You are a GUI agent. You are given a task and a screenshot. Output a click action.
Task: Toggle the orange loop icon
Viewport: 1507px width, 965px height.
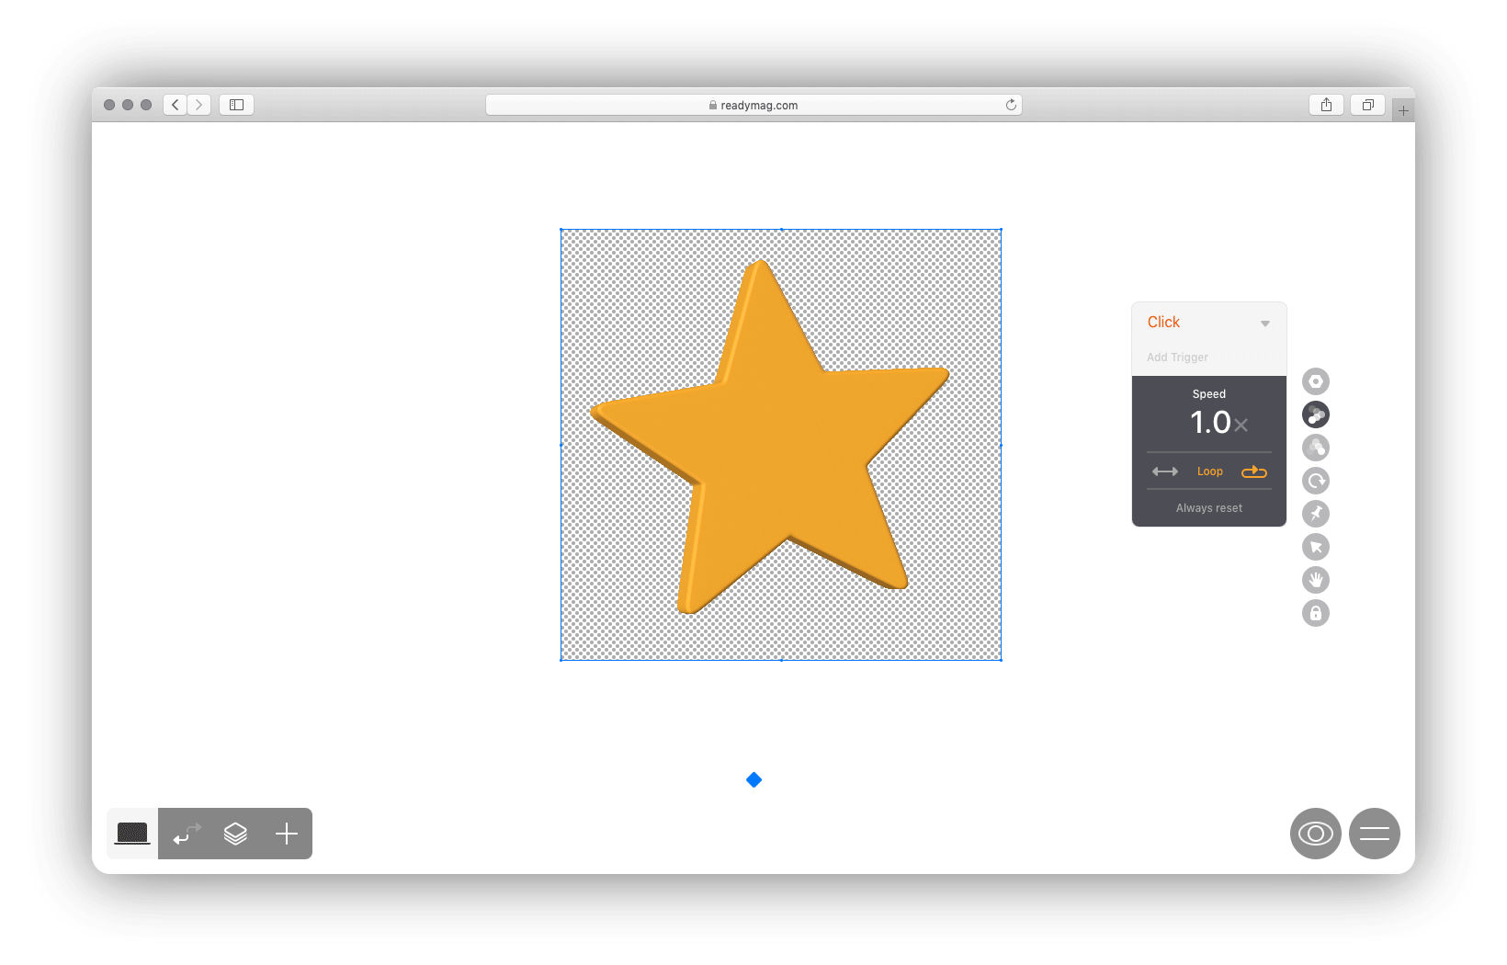tap(1254, 471)
